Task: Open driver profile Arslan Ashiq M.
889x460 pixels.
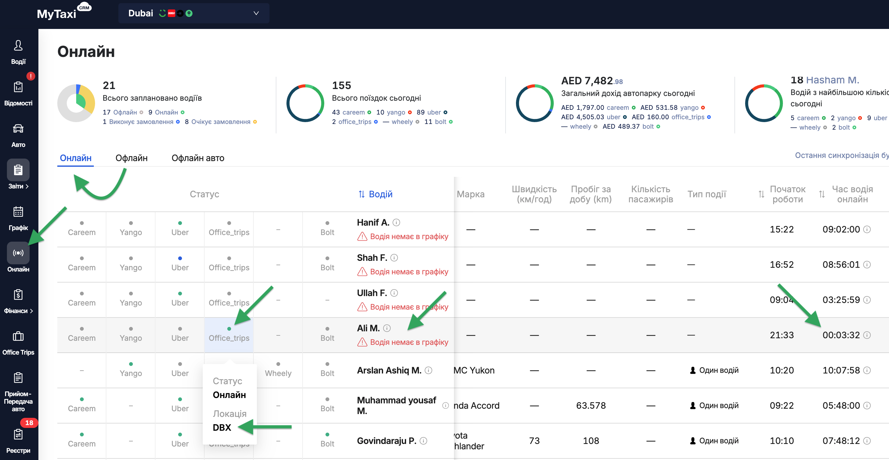Action: click(389, 370)
